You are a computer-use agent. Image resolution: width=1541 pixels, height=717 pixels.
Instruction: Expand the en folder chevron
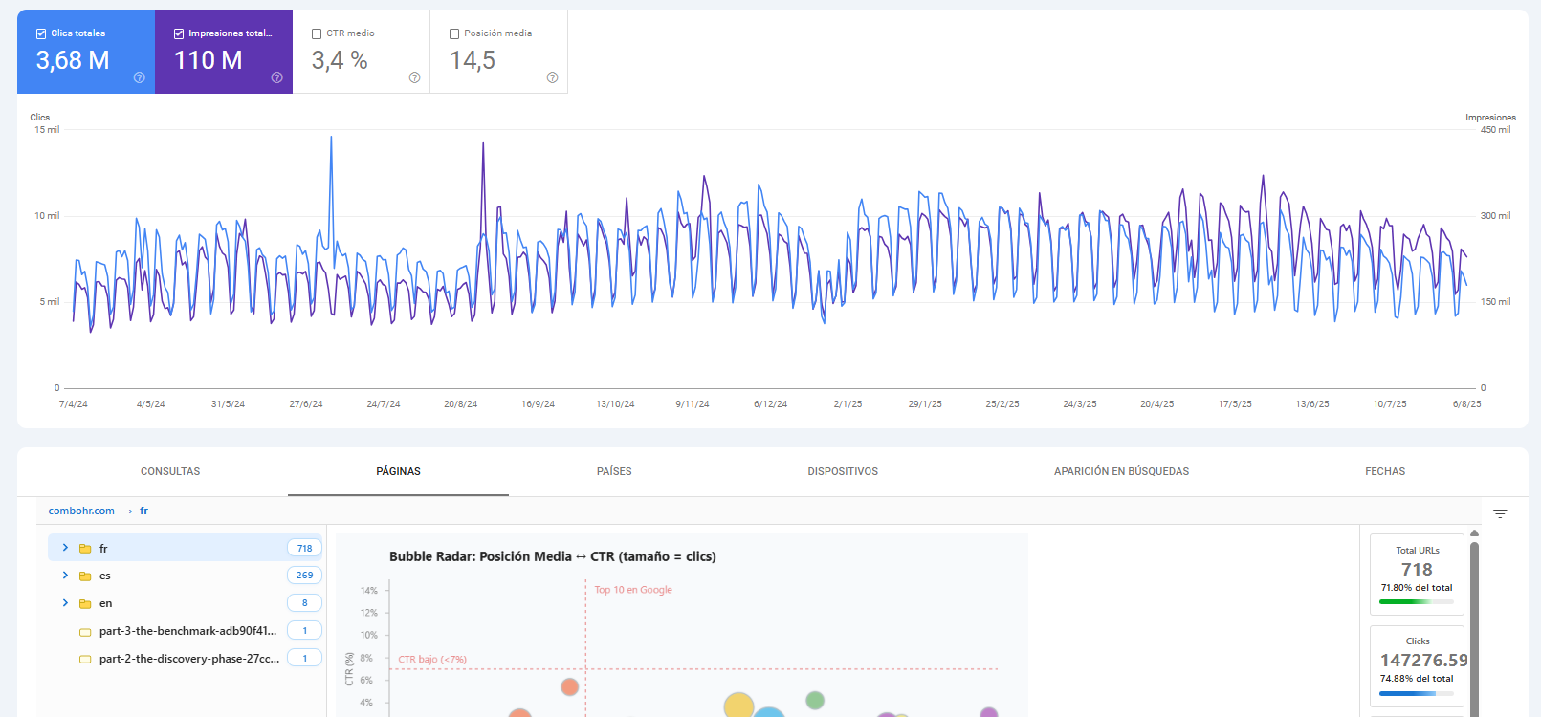[x=65, y=603]
